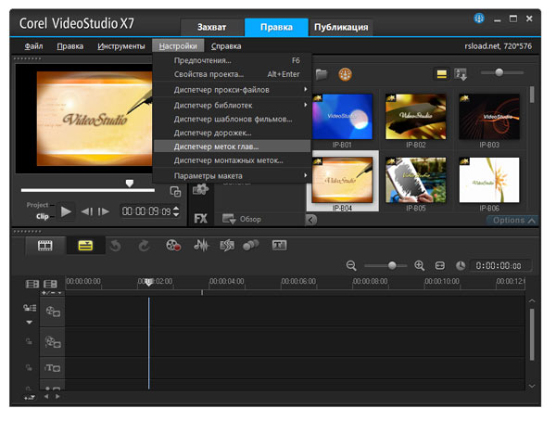Image resolution: width=556 pixels, height=421 pixels.
Task: Play the preview
Action: [66, 211]
